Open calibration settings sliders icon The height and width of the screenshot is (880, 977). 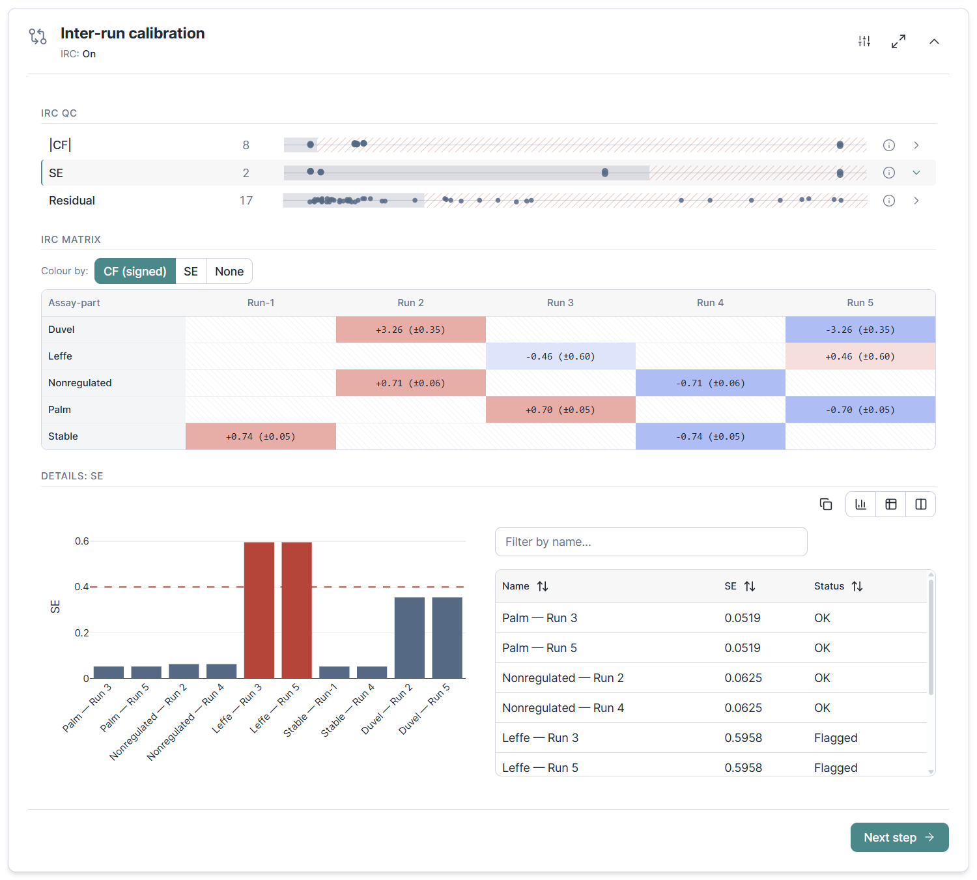864,41
